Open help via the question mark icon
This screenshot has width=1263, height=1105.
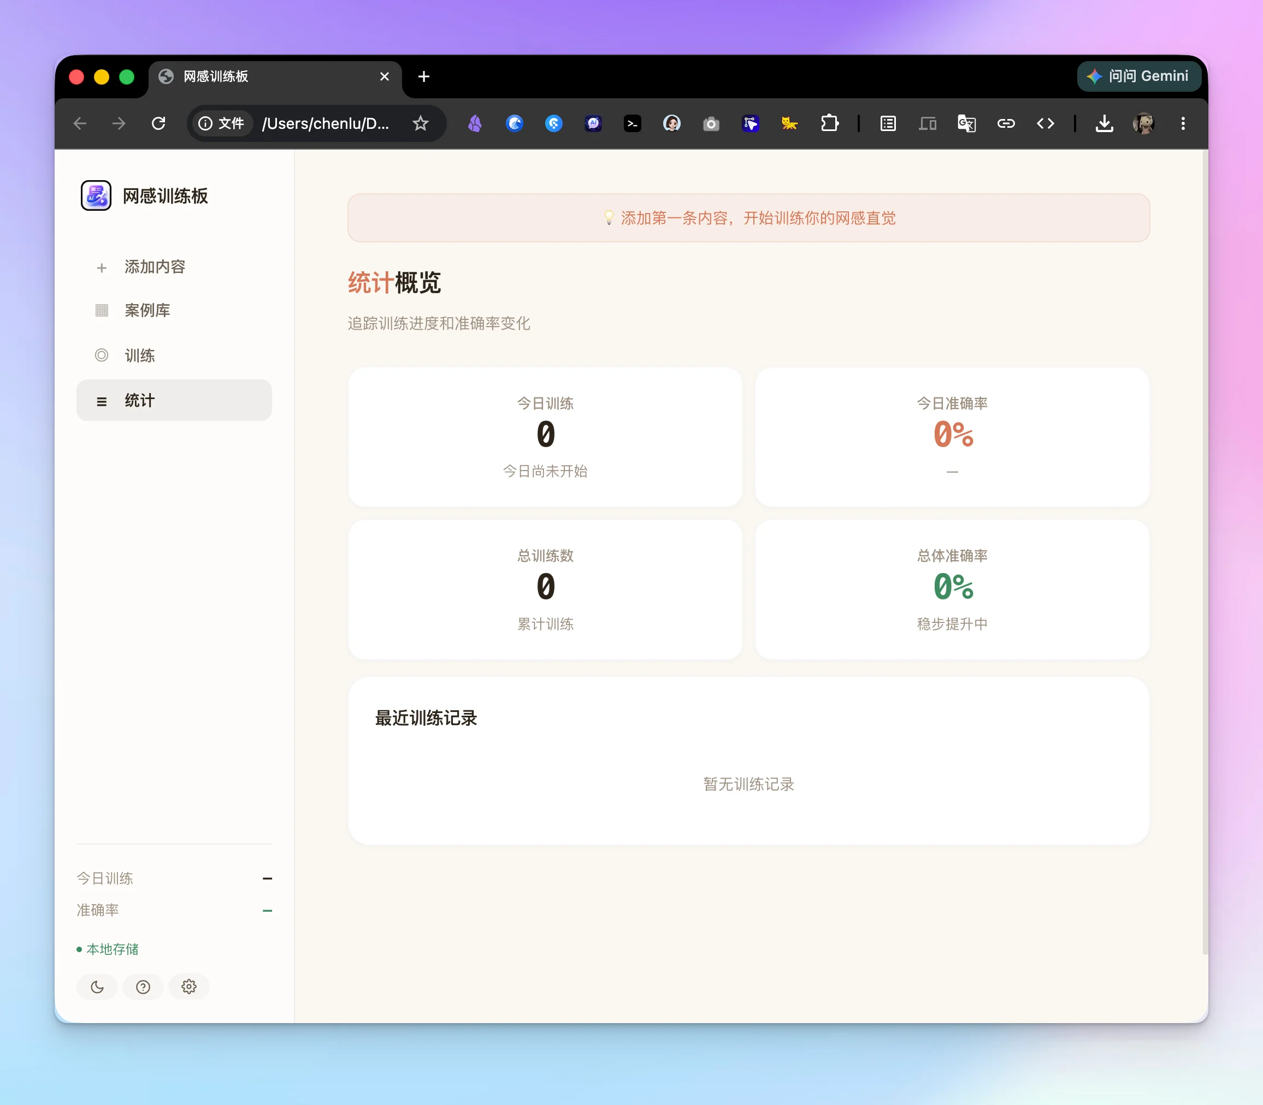(x=143, y=987)
